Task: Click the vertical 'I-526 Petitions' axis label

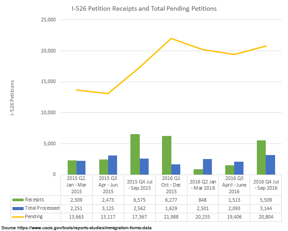Action: pos(12,98)
